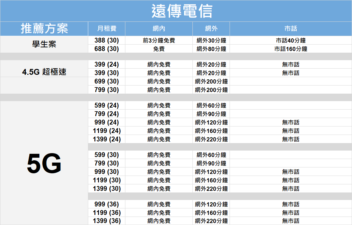Click 無市話 in the 399 (30) row
The width and height of the screenshot is (352, 225).
click(291, 73)
